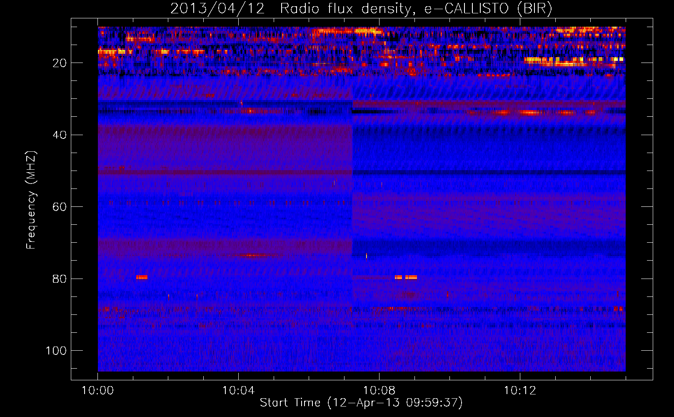
Task: Click the '10:00' time tick label
Action: click(x=97, y=391)
